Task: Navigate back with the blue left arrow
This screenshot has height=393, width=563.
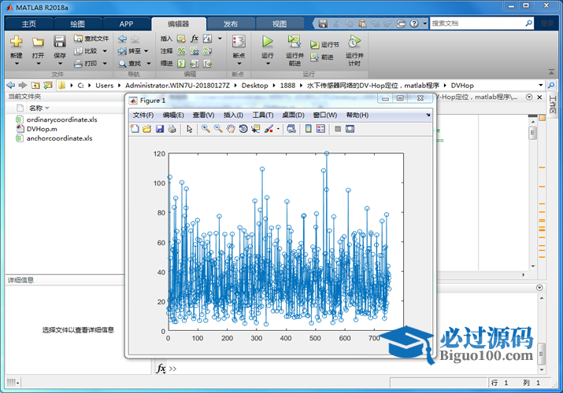Action: [x=122, y=39]
